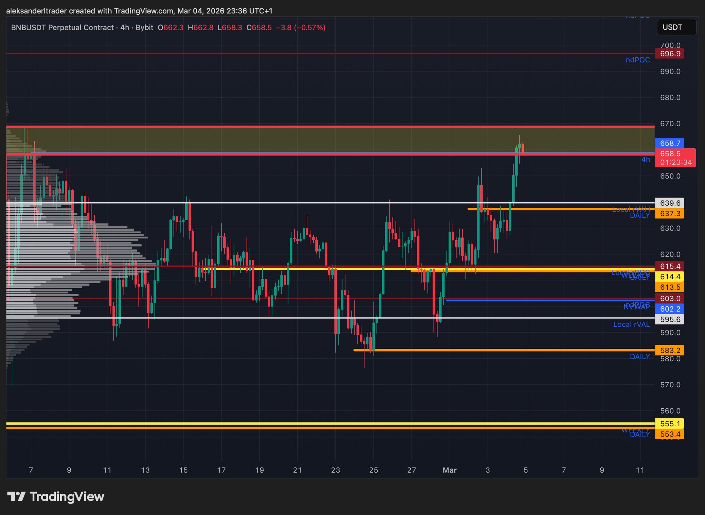Image resolution: width=705 pixels, height=515 pixels.
Task: Click the dark red 603.0 price label
Action: (669, 298)
